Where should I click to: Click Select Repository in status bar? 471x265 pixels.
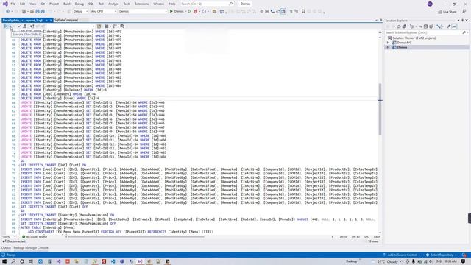click(442, 255)
